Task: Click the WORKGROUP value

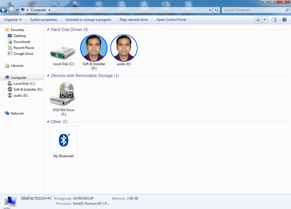Action: [x=83, y=199]
